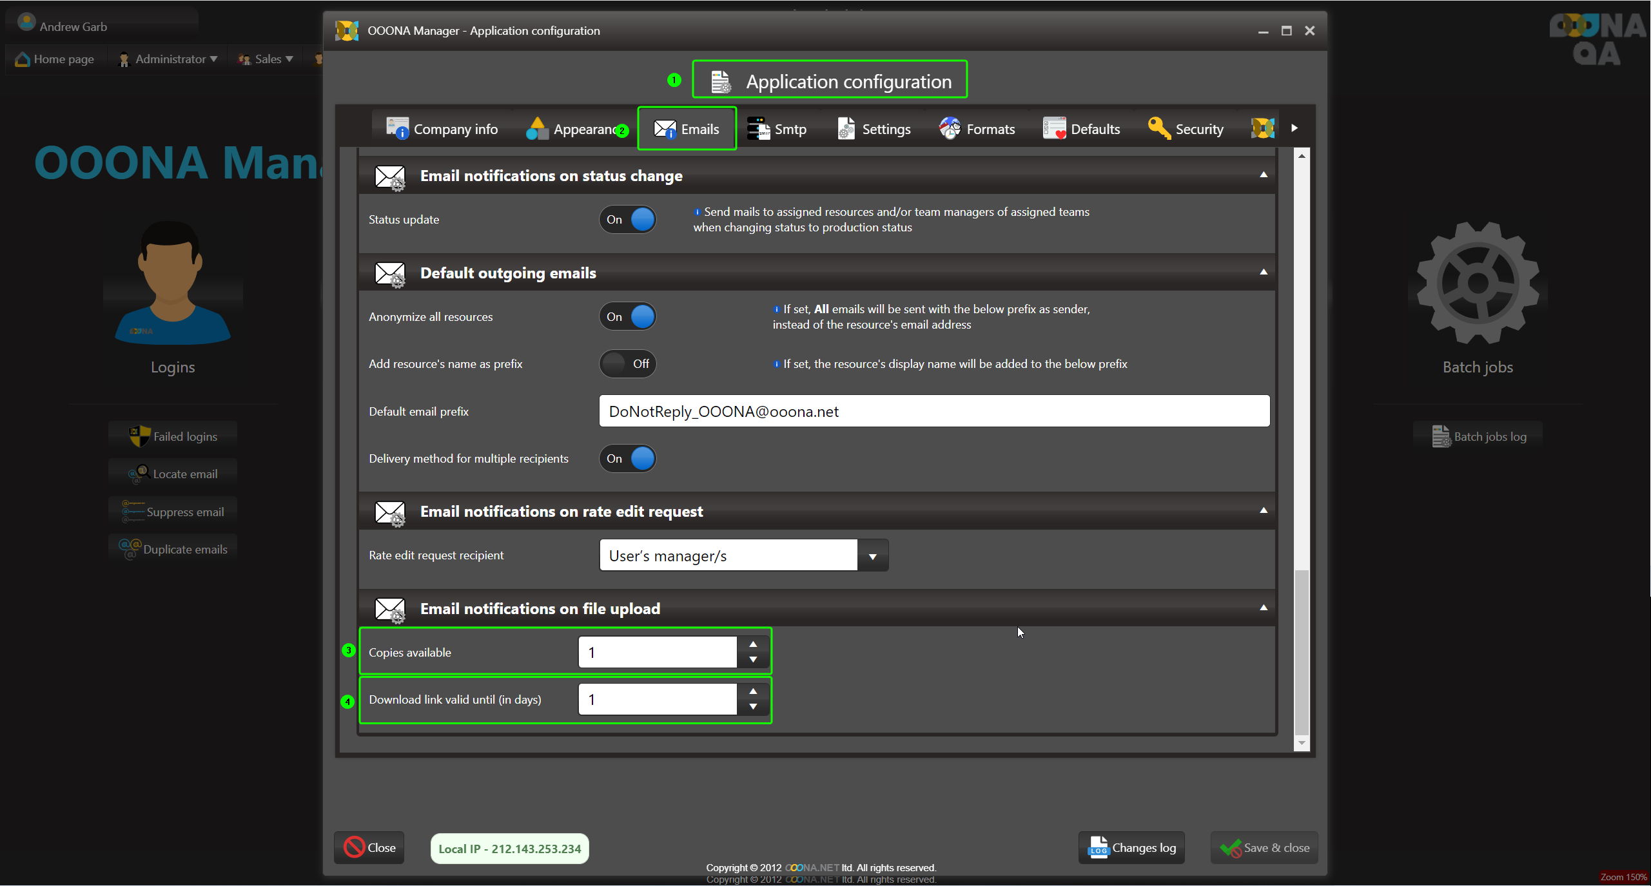The height and width of the screenshot is (886, 1651).
Task: Click the Changes log button
Action: point(1131,848)
